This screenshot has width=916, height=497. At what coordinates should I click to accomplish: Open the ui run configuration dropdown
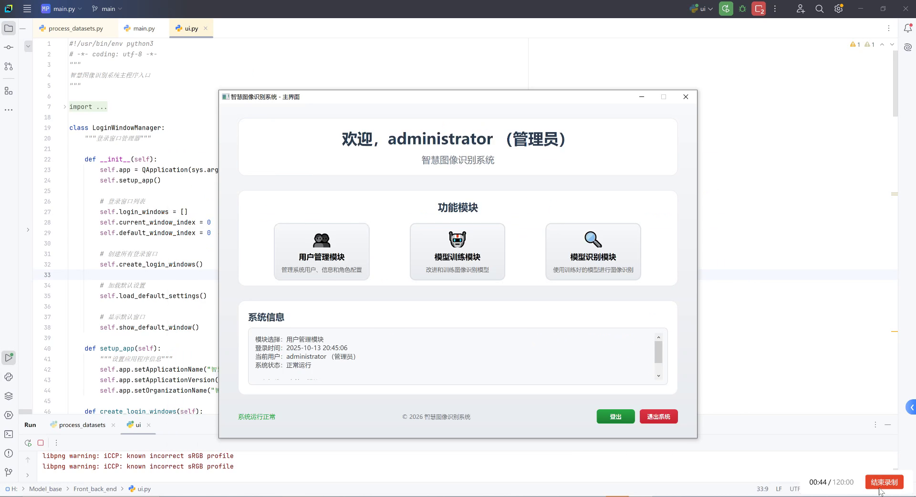coord(702,9)
